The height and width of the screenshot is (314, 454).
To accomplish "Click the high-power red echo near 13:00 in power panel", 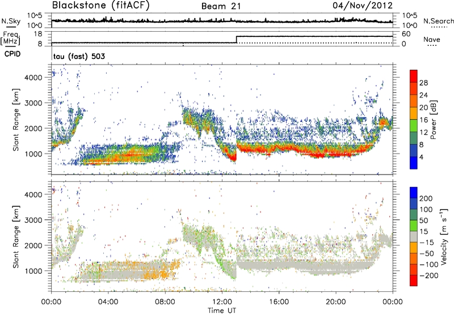I will tap(233, 157).
